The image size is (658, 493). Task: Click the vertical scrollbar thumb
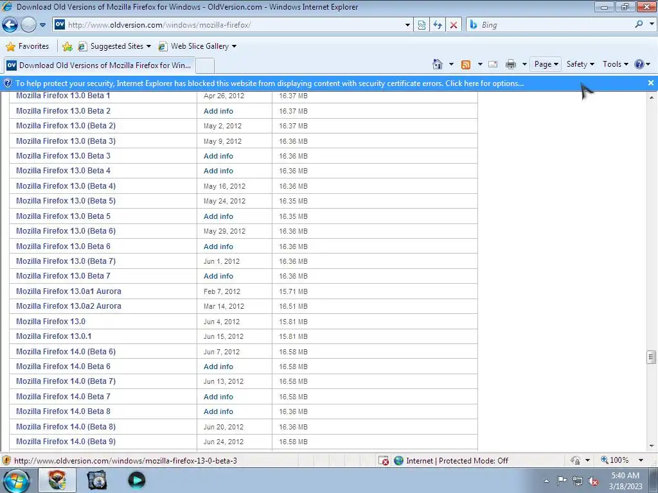(x=651, y=357)
